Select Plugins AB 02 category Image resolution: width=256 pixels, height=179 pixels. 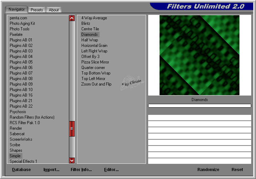(x=21, y=46)
